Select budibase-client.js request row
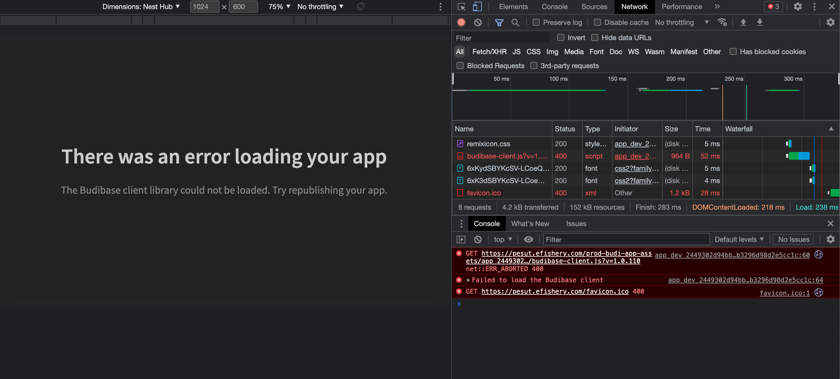The height and width of the screenshot is (379, 840). pyautogui.click(x=645, y=156)
